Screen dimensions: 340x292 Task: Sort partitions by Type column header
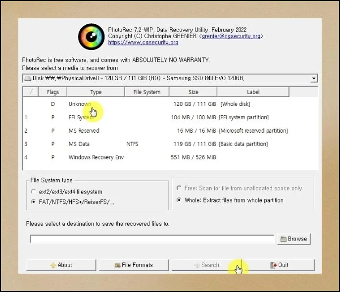point(96,92)
